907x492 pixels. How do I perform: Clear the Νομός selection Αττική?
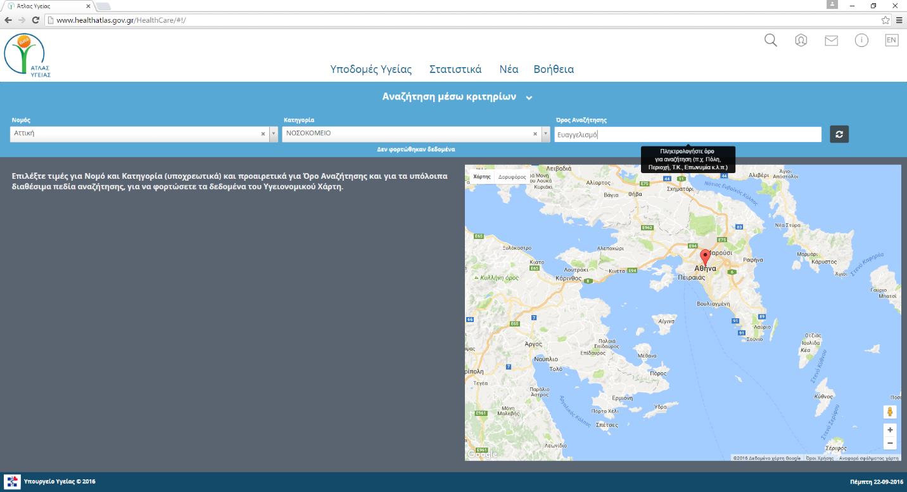click(263, 134)
